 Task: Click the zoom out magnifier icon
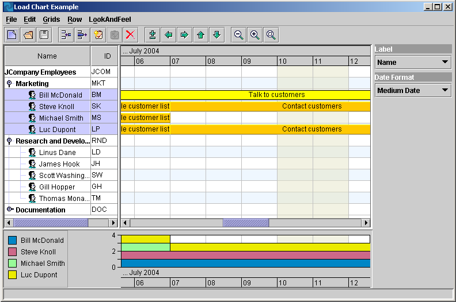click(238, 35)
